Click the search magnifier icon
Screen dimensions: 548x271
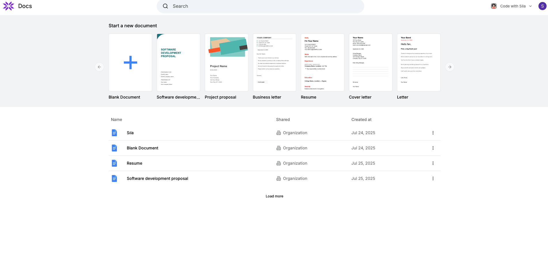coord(165,6)
